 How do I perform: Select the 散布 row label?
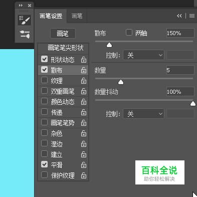[57, 70]
